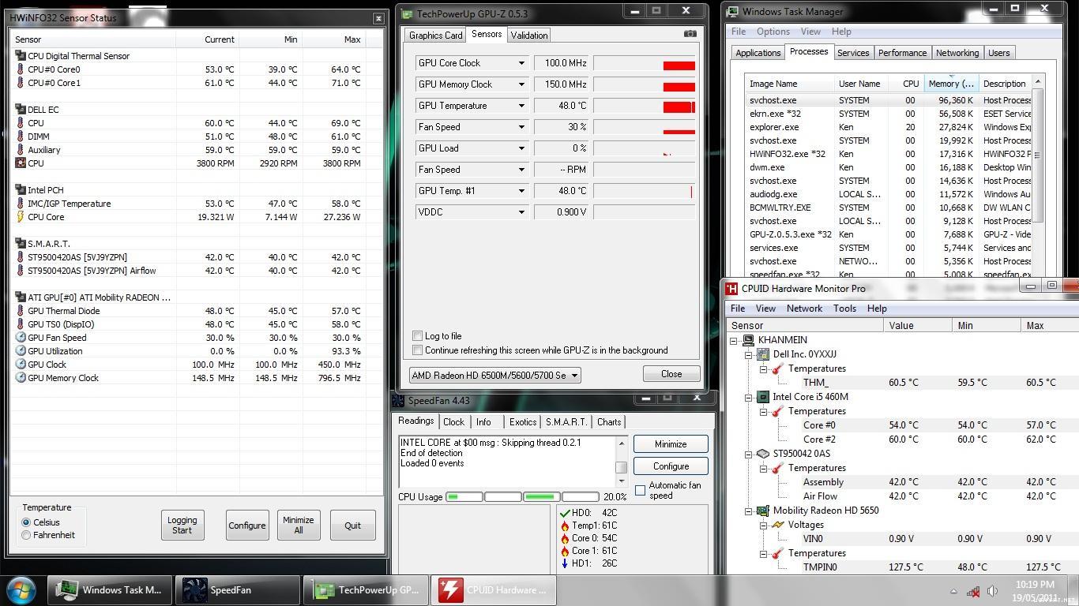Activate TechPowerUp GPU-Z taskbar button
The height and width of the screenshot is (606, 1079).
point(366,589)
